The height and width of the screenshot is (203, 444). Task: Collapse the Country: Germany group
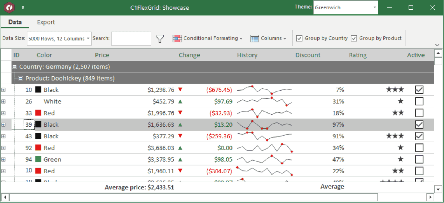pos(15,67)
